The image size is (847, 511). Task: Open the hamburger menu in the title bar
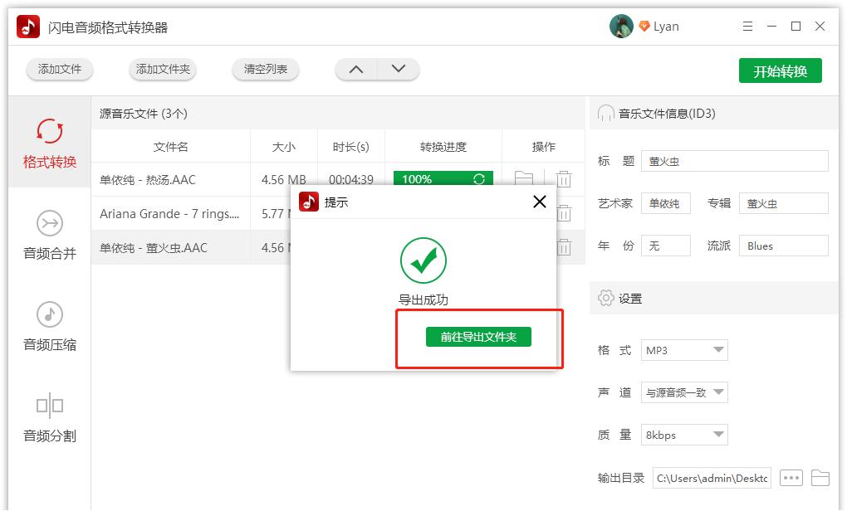[747, 26]
